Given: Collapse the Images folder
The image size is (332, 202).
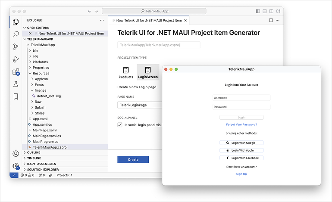Looking at the screenshot, I should (x=32, y=90).
